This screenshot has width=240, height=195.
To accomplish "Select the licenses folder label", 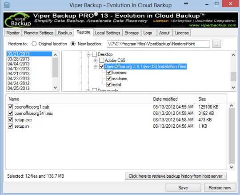I will click(119, 73).
